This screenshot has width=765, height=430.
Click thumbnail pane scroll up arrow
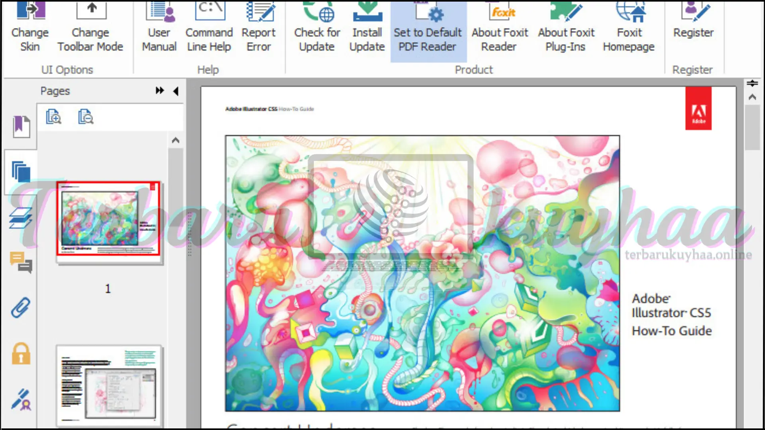tap(176, 141)
